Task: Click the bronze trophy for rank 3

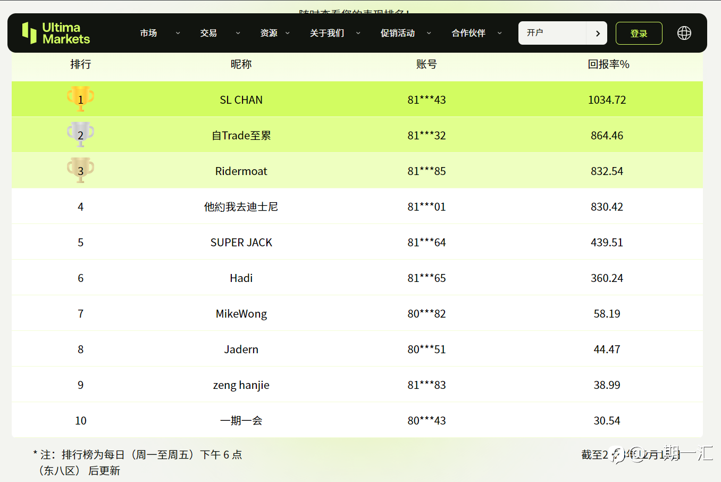Action: (81, 170)
